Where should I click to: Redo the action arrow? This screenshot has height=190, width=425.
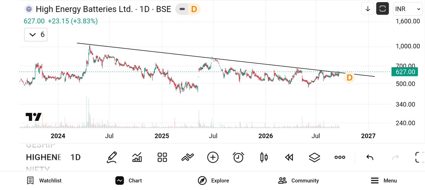[396, 157]
